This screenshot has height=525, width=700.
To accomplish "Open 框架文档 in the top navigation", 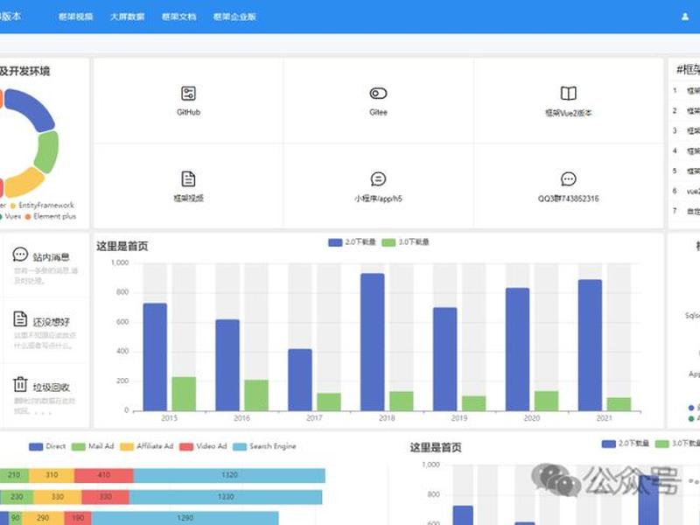I will [178, 17].
